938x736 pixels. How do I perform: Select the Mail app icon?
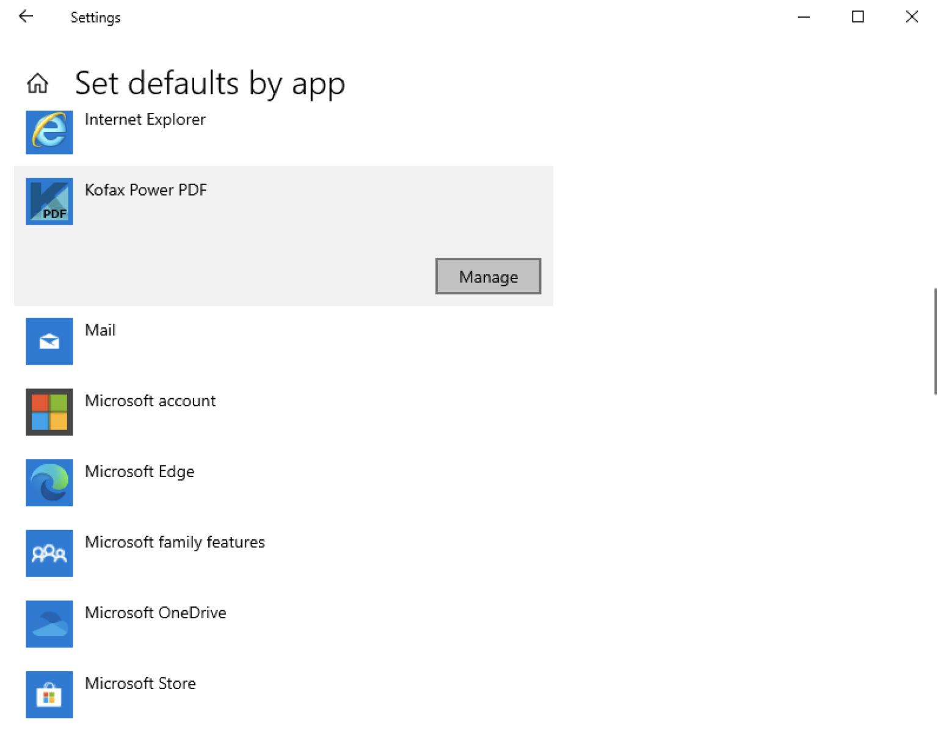[49, 341]
